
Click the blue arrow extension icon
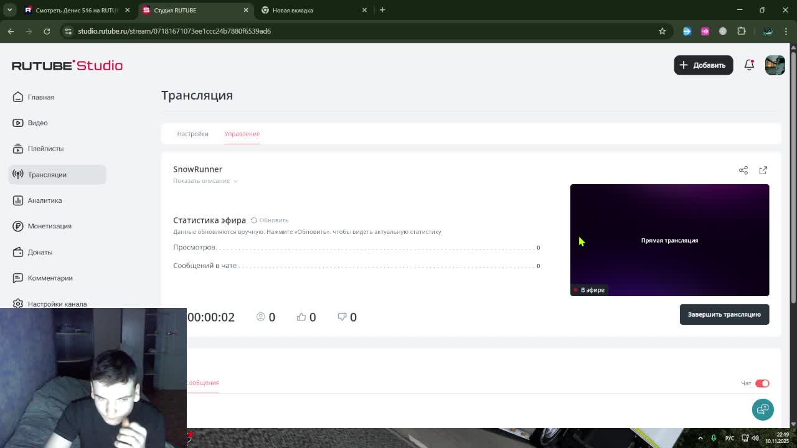click(687, 31)
